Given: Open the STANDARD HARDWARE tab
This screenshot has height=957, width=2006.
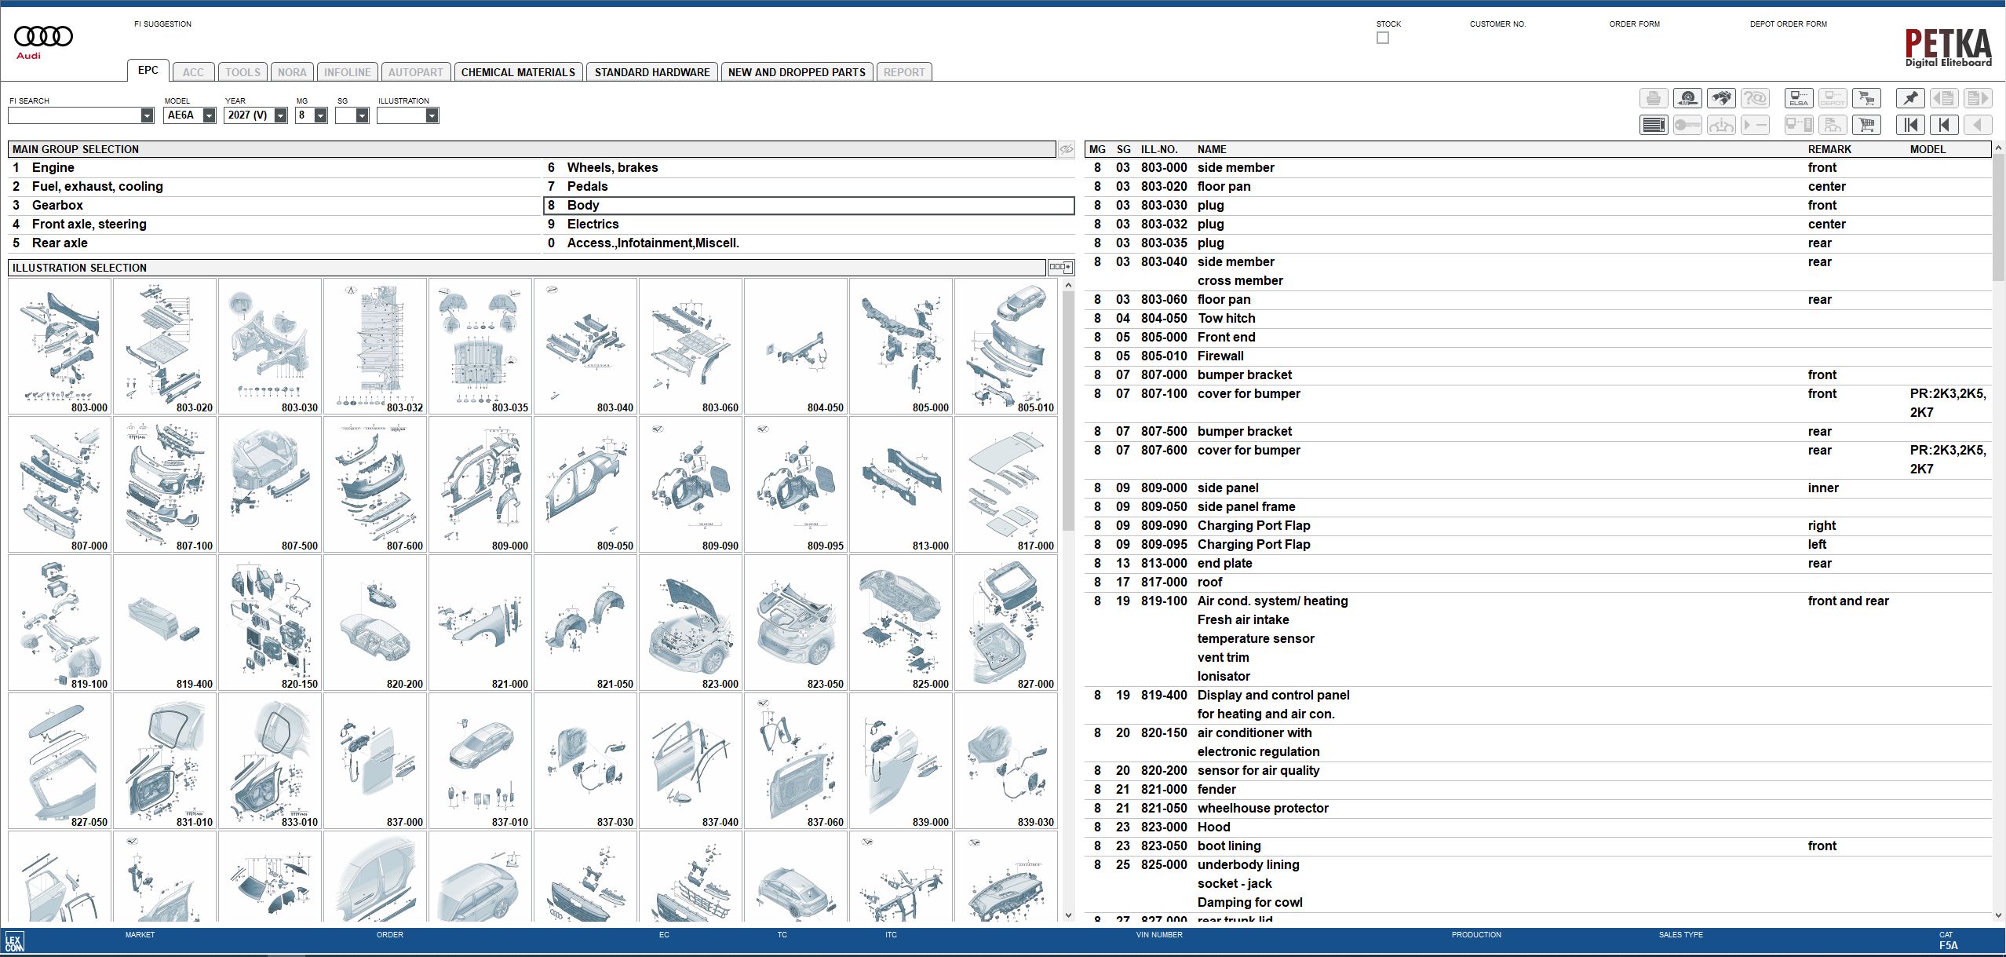Looking at the screenshot, I should [652, 72].
